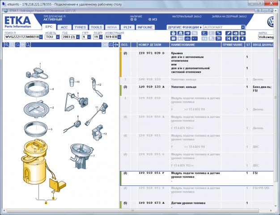Open the ГЛ.ГР dropdown showing 9
Screen dimensions: 280x215
click(89, 37)
